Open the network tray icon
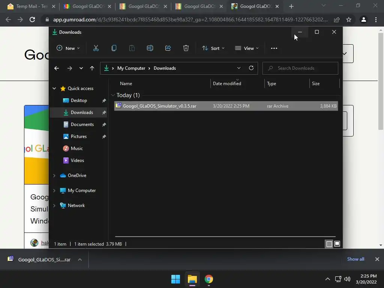The height and width of the screenshot is (288, 384). [338, 279]
